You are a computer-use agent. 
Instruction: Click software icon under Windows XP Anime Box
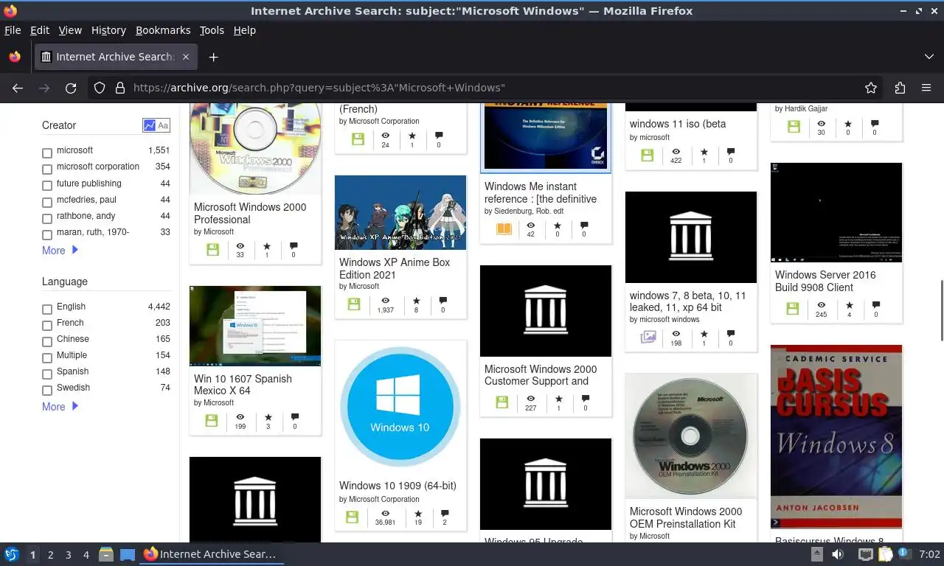click(353, 304)
